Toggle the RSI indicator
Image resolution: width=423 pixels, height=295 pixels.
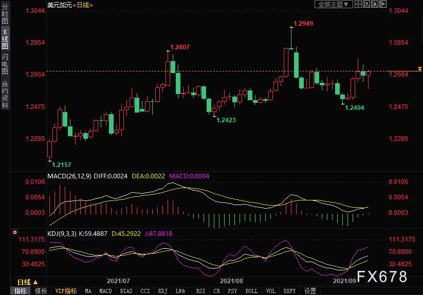[x=200, y=291]
